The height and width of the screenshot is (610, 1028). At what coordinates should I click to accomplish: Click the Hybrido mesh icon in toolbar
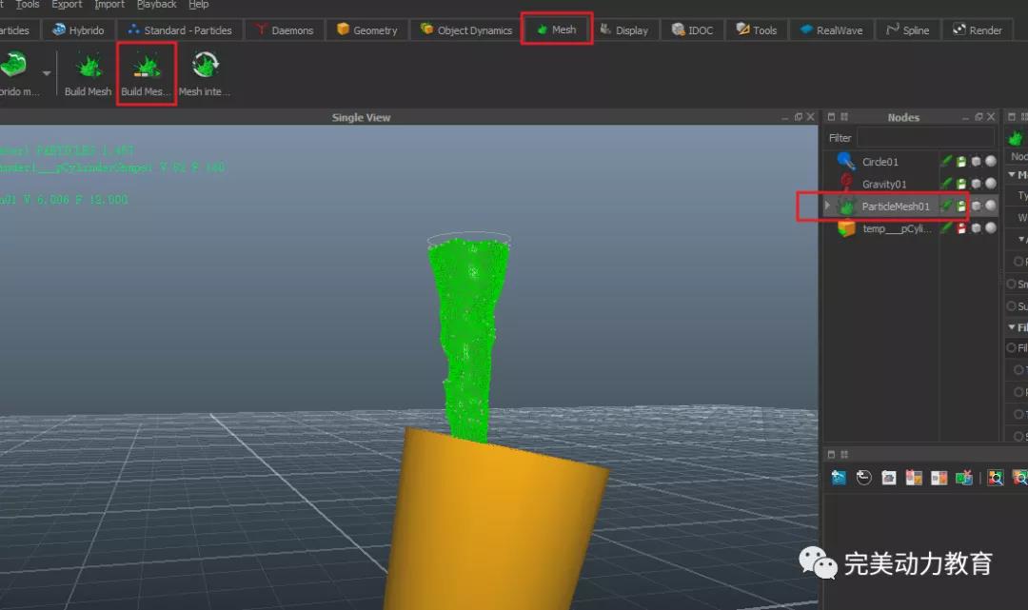(13, 69)
